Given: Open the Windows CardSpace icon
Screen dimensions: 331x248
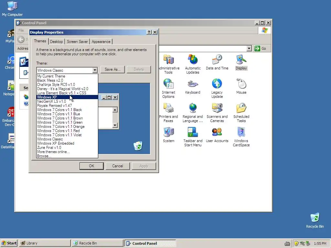Looking at the screenshot, I should click(x=241, y=137).
